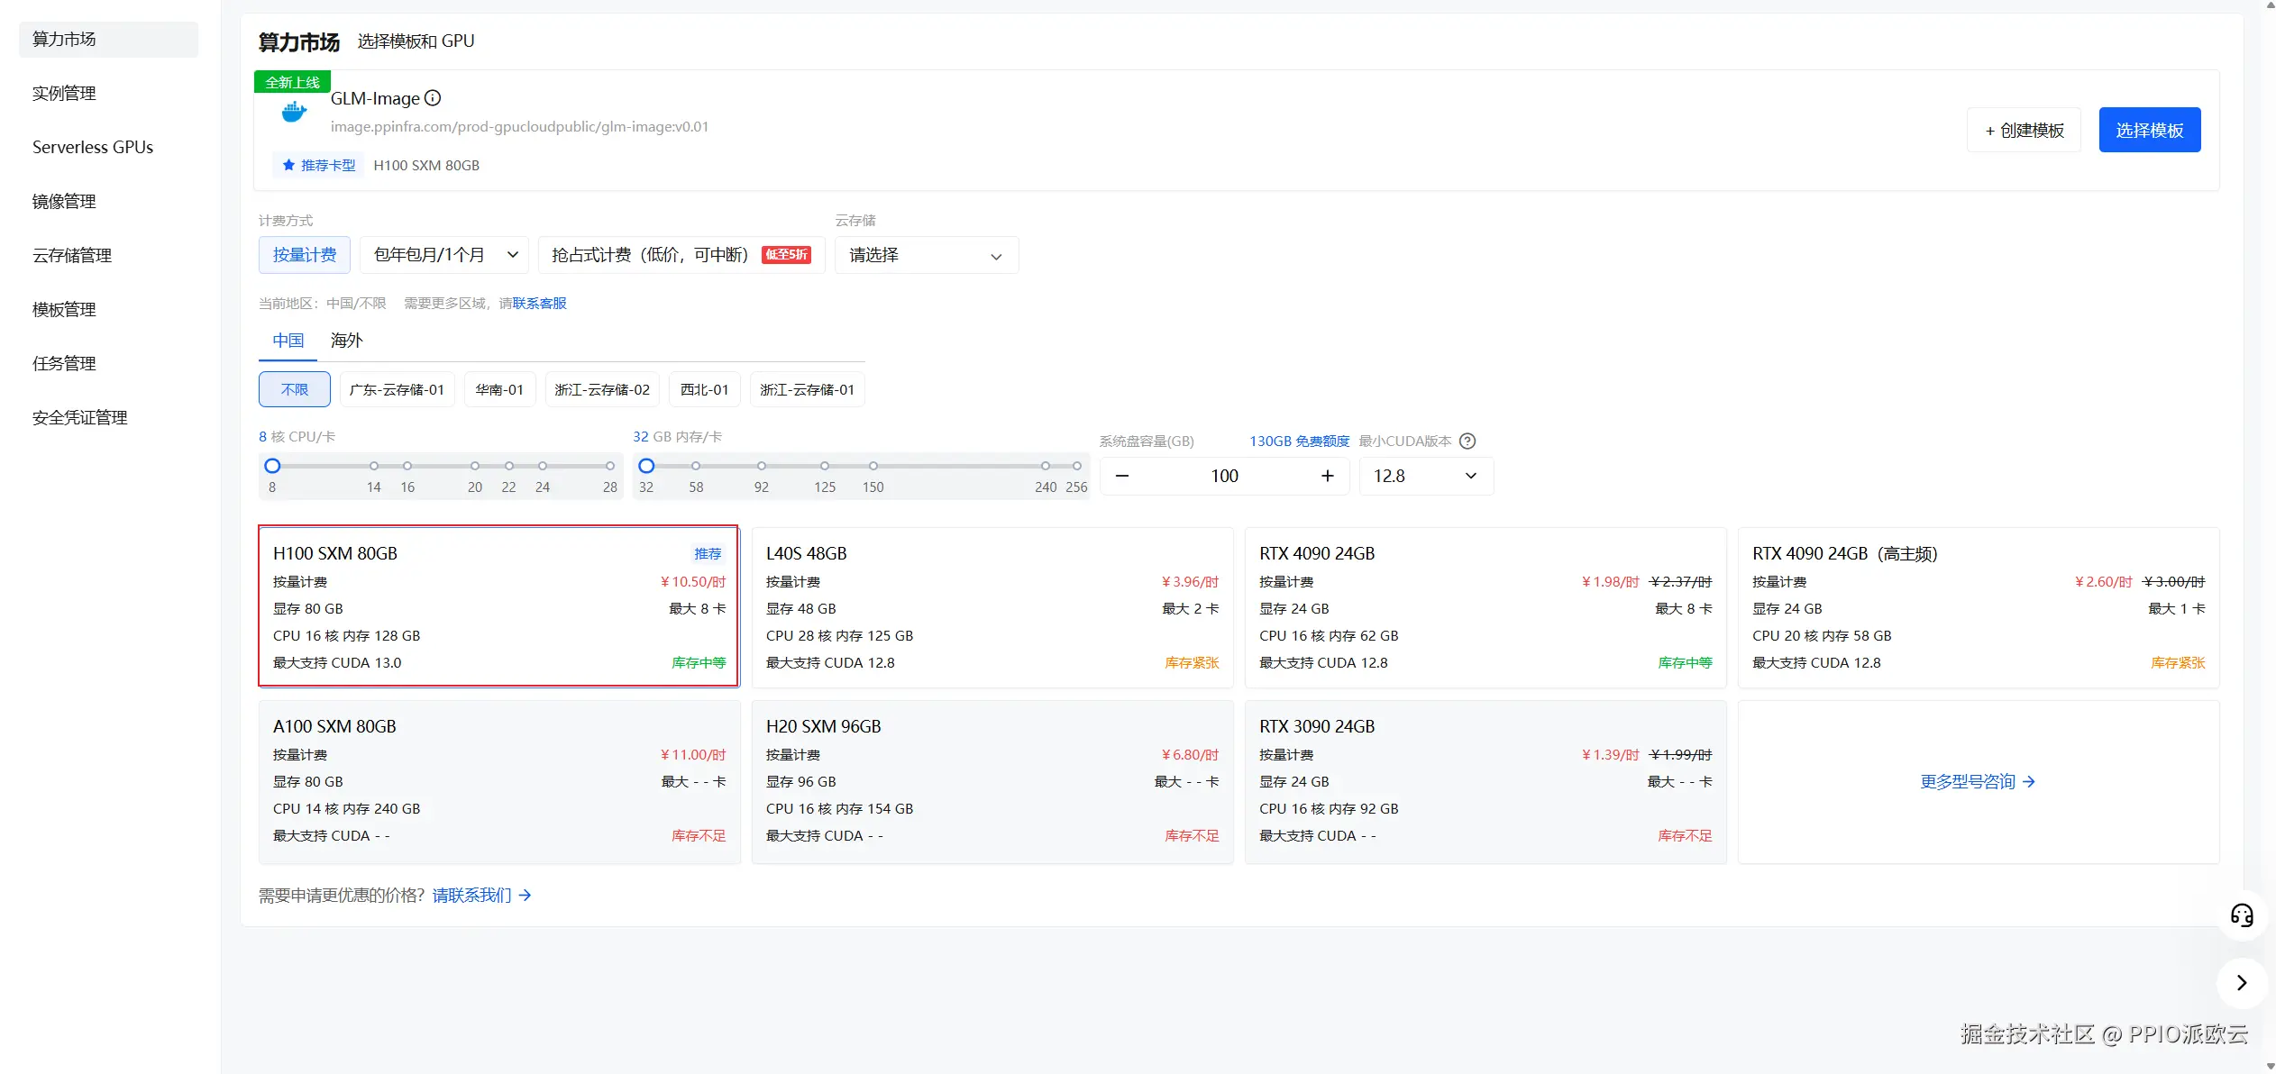Click the info icon beside GLM-Image
Viewport: 2276px width, 1074px height.
433,98
